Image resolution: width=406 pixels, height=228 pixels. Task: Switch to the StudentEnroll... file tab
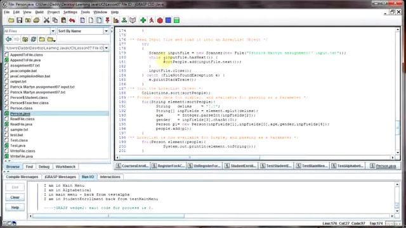point(240,166)
